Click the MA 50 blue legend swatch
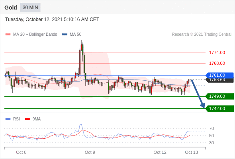The height and width of the screenshot is (159, 235). pyautogui.click(x=65, y=35)
